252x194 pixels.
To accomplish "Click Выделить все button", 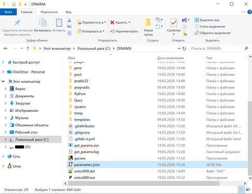I will click(x=207, y=20).
